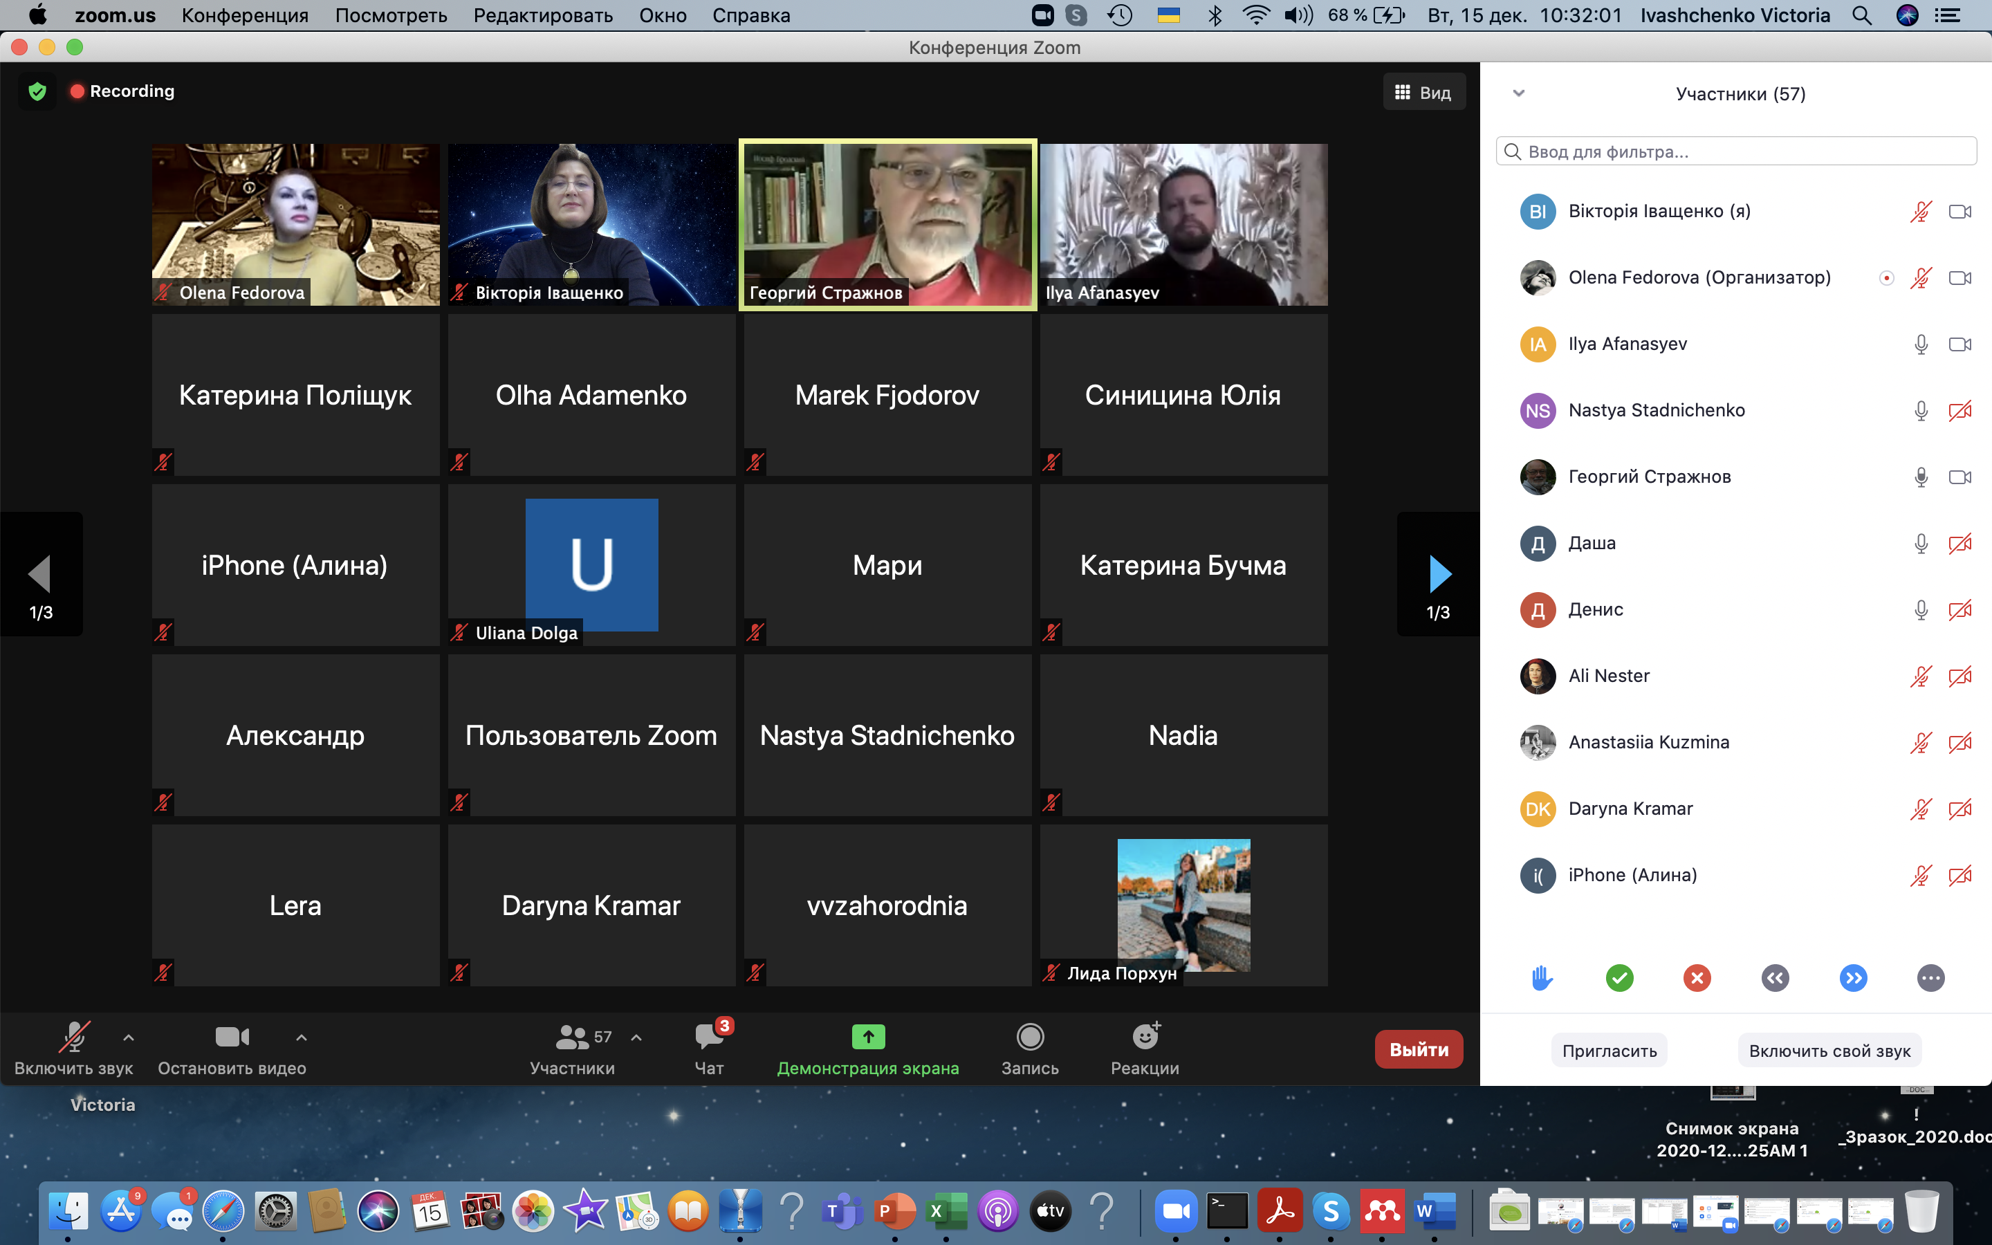1992x1245 pixels.
Task: Open Окно menu in menu bar
Action: (663, 15)
